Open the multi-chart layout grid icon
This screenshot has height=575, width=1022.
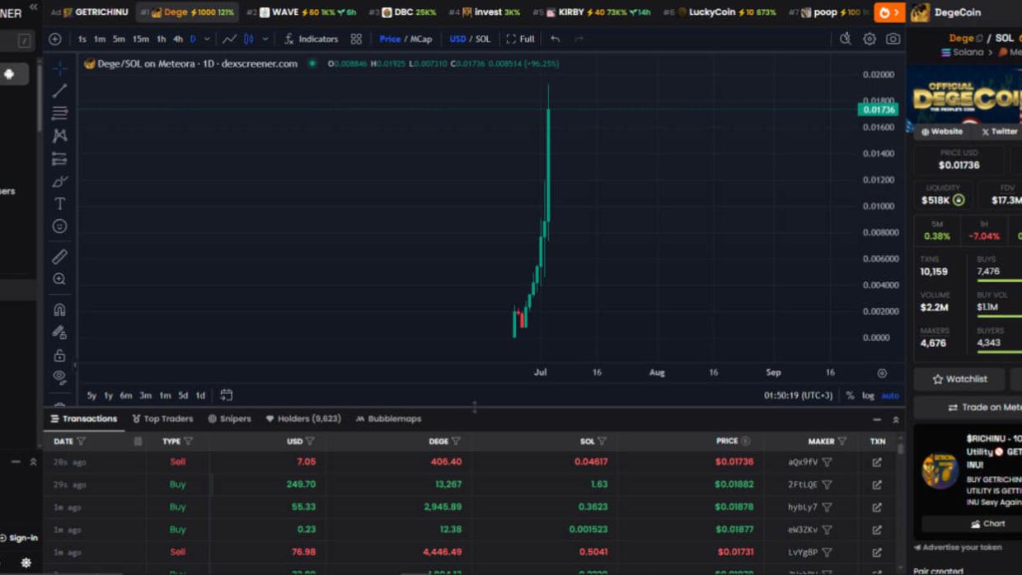(x=356, y=39)
